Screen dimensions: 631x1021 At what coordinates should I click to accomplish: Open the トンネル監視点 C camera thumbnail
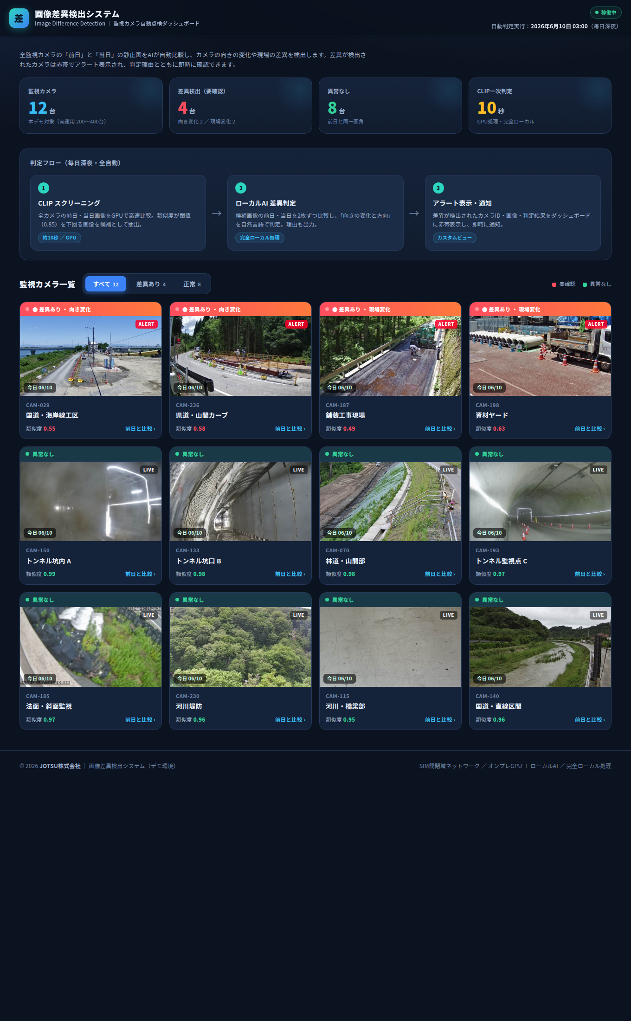[x=540, y=501]
